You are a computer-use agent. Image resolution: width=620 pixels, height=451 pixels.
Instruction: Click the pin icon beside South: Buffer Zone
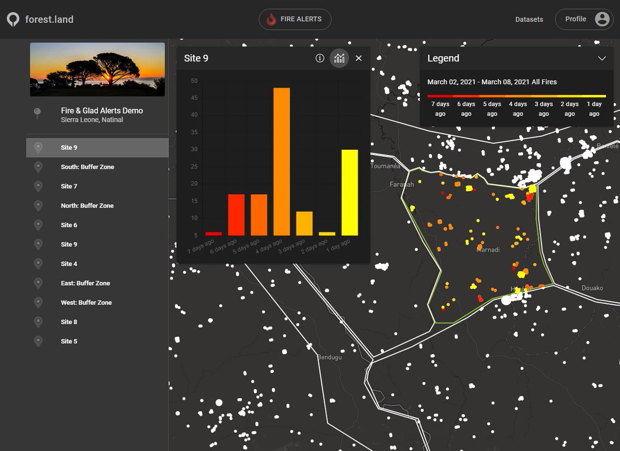click(x=38, y=167)
